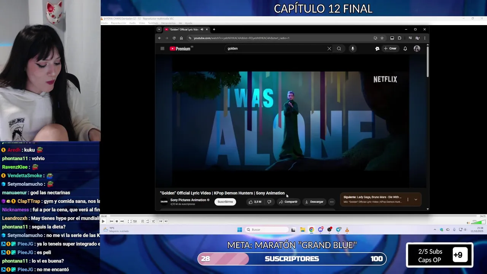
Task: Open Chrome home page button
Action: coord(181,38)
